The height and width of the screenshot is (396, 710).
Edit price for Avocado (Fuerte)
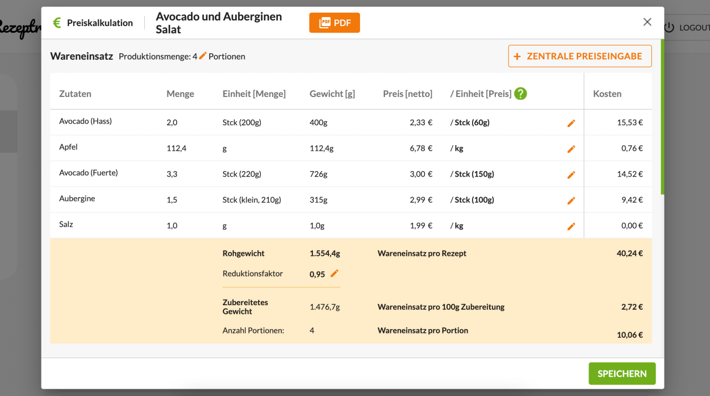click(x=571, y=175)
